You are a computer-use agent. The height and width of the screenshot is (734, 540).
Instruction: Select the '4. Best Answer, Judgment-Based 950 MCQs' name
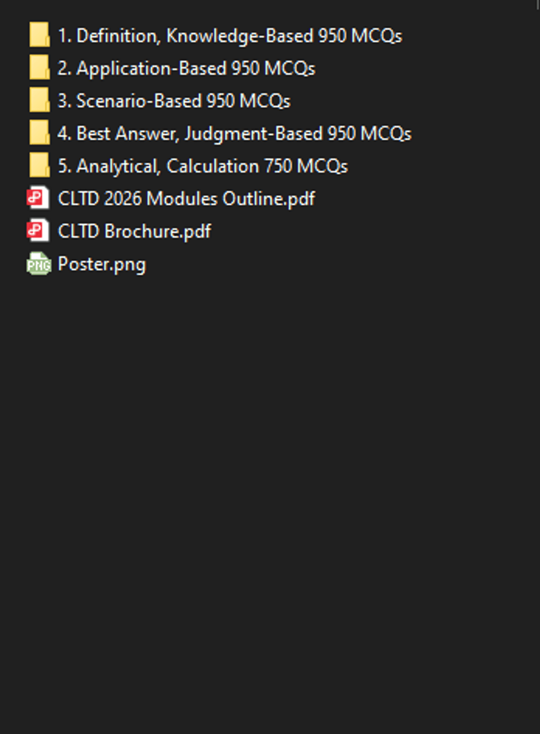coord(234,134)
